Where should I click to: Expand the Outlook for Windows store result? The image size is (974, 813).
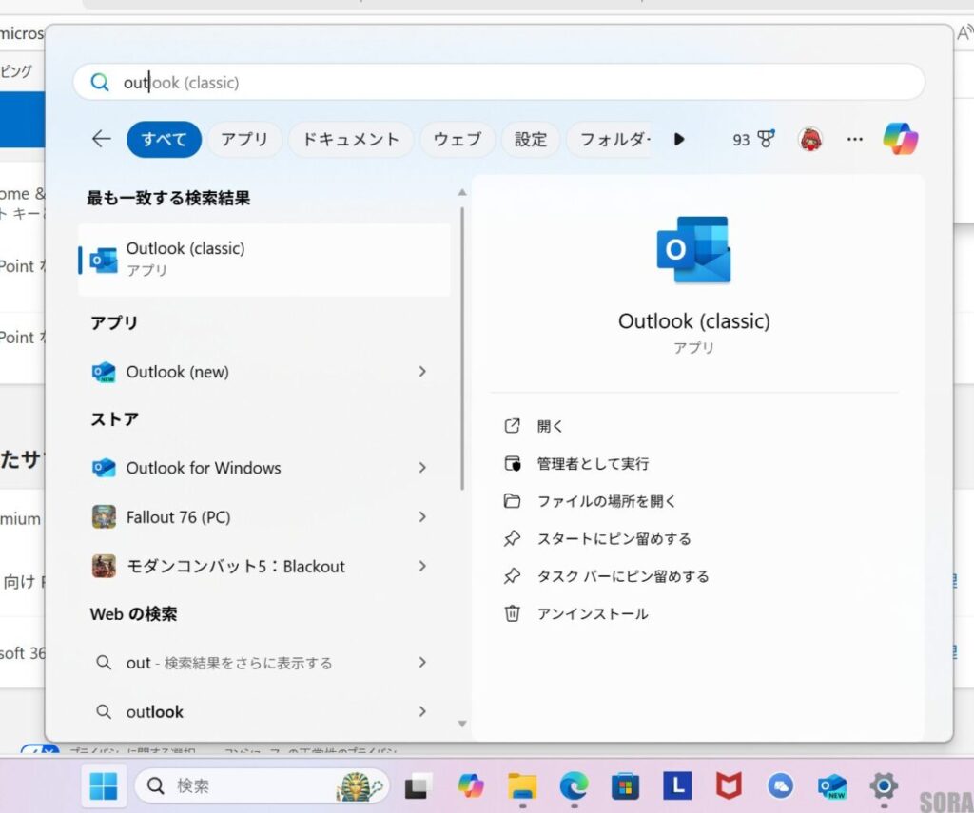tap(422, 468)
